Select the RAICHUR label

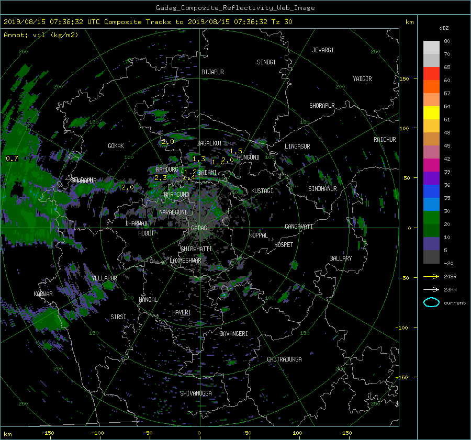pyautogui.click(x=385, y=140)
